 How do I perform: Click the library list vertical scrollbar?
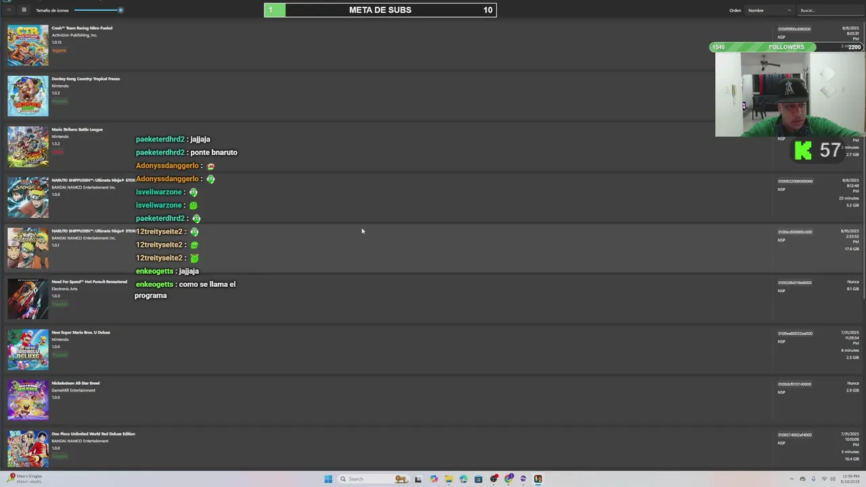863,159
